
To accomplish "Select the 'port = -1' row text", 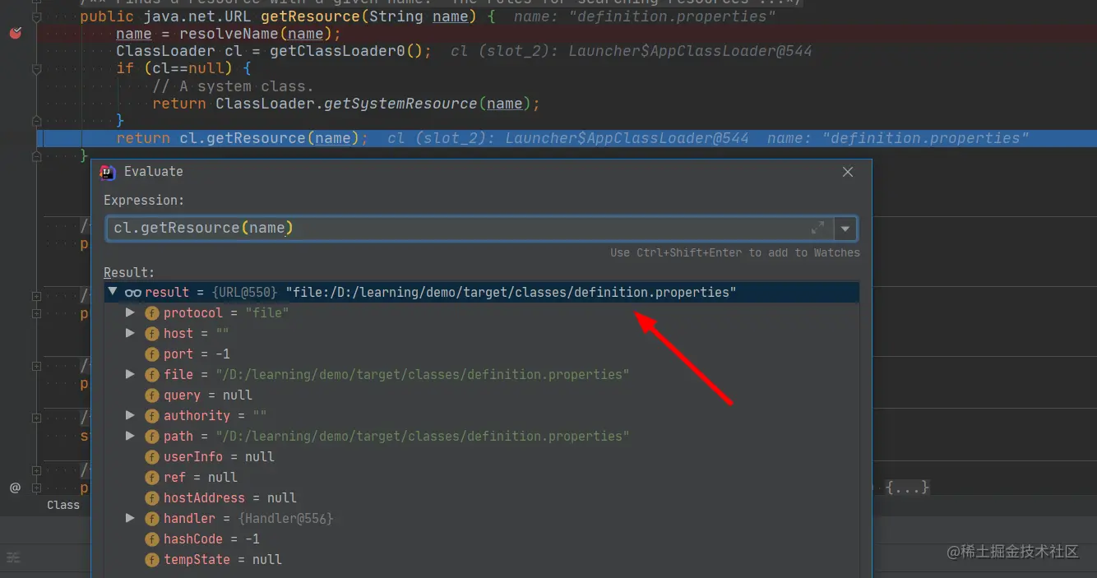I will coord(197,354).
